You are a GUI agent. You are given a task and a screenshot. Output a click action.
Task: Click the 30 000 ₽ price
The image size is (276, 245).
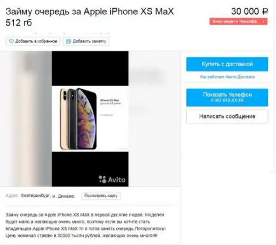(x=250, y=11)
